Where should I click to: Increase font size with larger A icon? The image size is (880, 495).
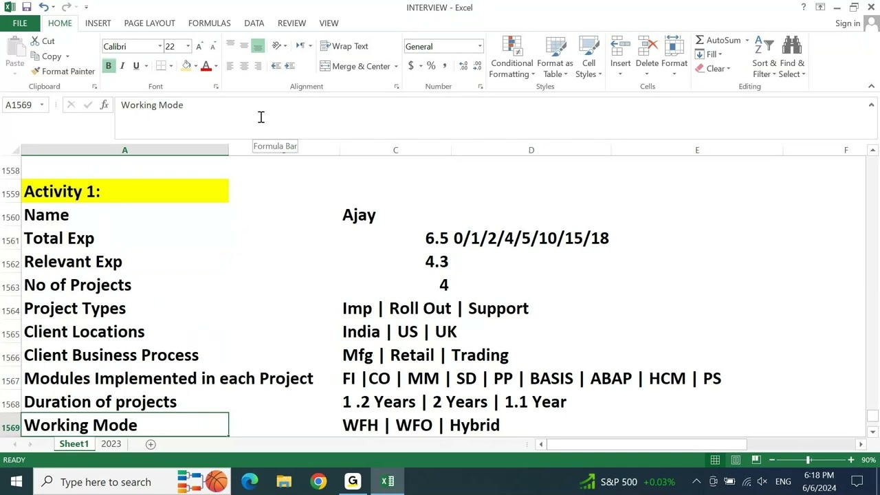coord(199,47)
